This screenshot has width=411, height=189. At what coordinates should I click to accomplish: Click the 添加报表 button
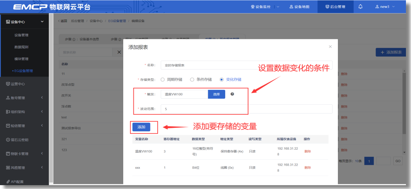pos(391,52)
